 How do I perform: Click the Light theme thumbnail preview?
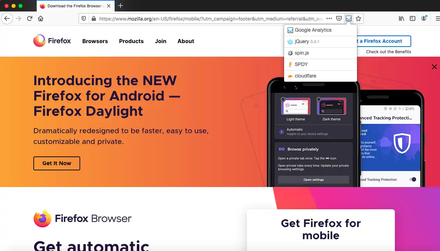(x=296, y=106)
